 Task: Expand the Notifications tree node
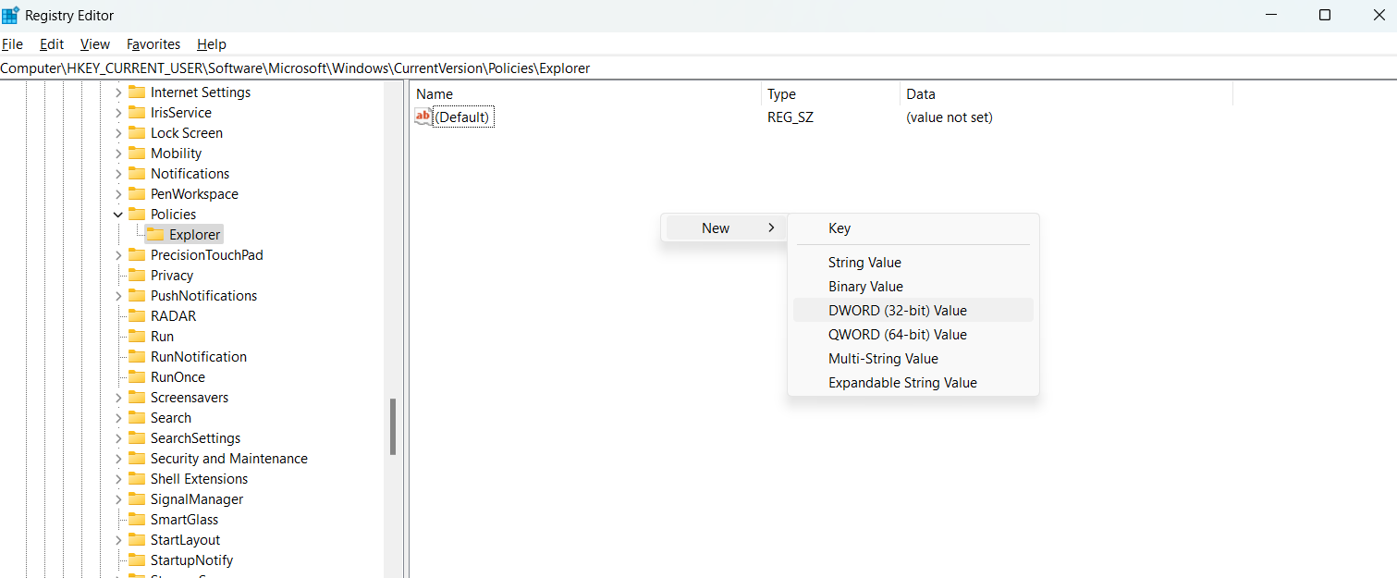pos(118,174)
